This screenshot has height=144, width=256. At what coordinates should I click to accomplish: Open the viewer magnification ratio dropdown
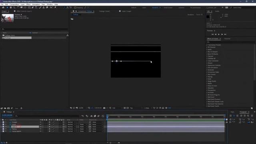(x=83, y=108)
